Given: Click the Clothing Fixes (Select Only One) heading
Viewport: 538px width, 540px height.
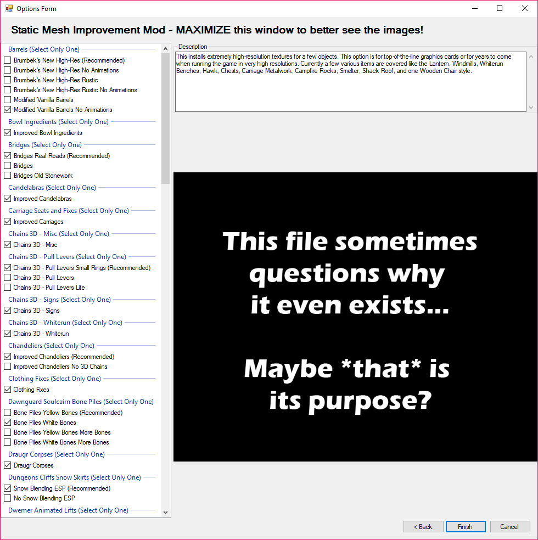Looking at the screenshot, I should point(54,379).
